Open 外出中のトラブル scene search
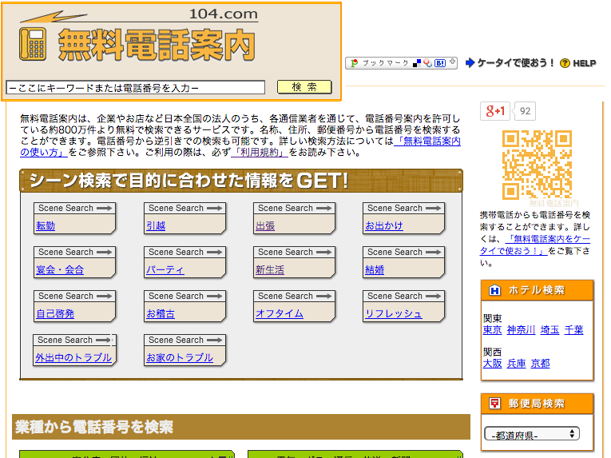 pyautogui.click(x=73, y=357)
